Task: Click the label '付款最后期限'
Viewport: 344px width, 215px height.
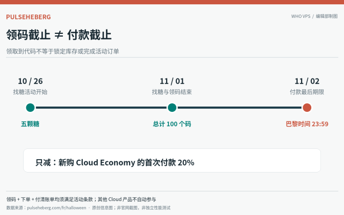Action: point(307,92)
